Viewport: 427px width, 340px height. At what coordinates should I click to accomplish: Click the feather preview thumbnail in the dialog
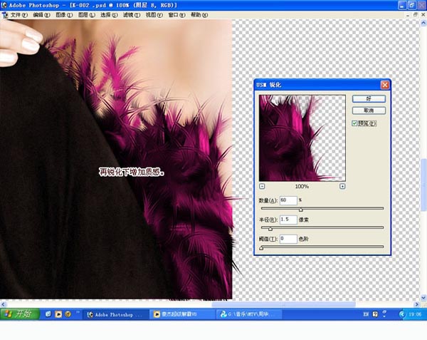coord(302,138)
